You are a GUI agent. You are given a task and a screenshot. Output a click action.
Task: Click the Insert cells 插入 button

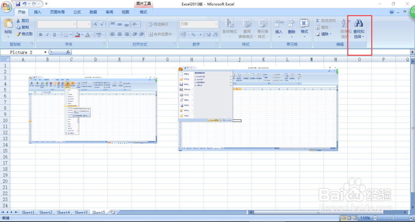pyautogui.click(x=279, y=28)
